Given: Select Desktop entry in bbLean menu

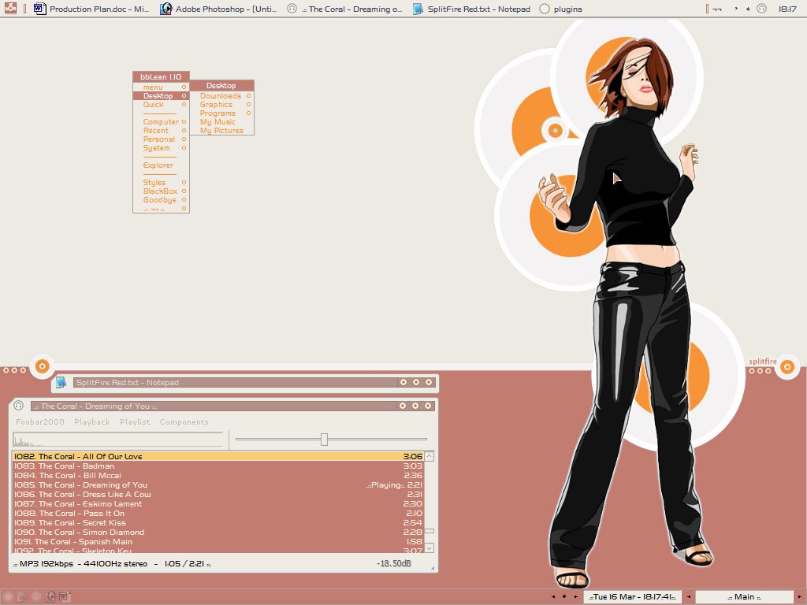Looking at the screenshot, I should (161, 95).
